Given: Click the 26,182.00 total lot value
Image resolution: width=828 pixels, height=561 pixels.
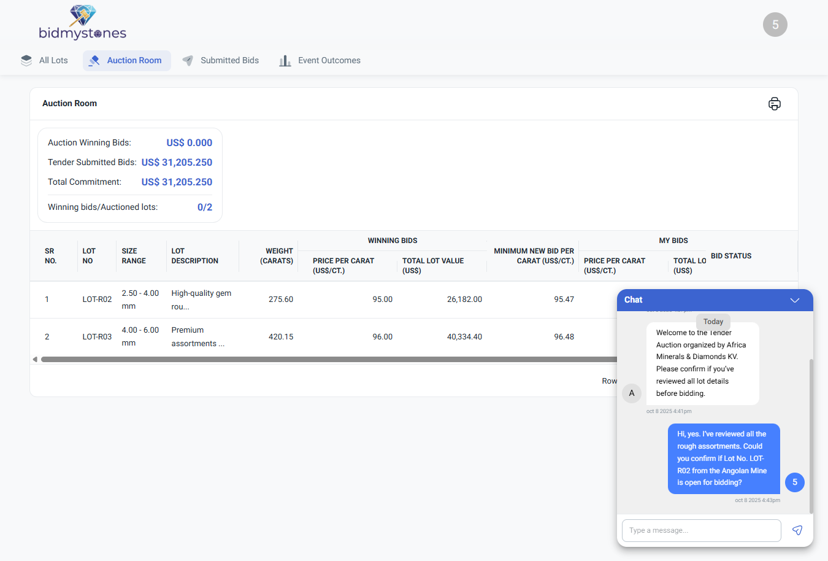Looking at the screenshot, I should point(464,300).
